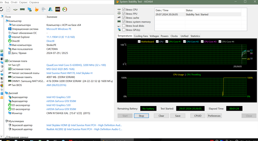Click the memory module toolbar icon
Screen dimensions: 258x141
pos(22,9)
